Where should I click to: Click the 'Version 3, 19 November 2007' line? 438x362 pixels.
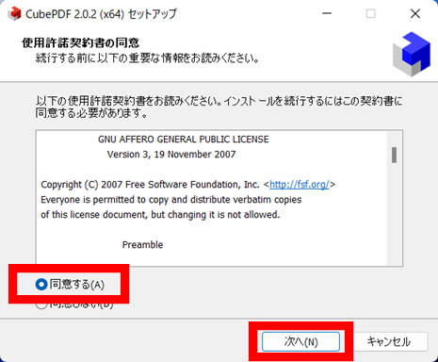[x=171, y=155]
